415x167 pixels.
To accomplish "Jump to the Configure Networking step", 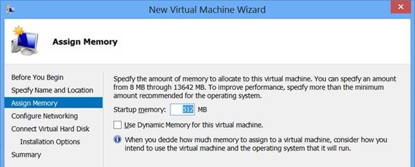I will 44,116.
